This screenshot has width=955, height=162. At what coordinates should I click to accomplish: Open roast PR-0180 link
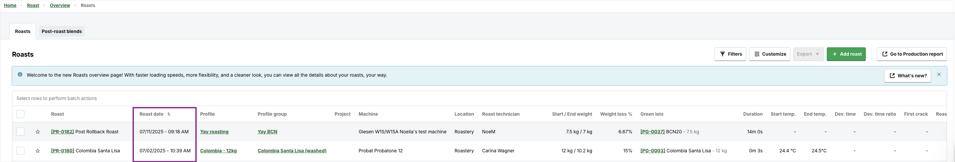tap(63, 151)
